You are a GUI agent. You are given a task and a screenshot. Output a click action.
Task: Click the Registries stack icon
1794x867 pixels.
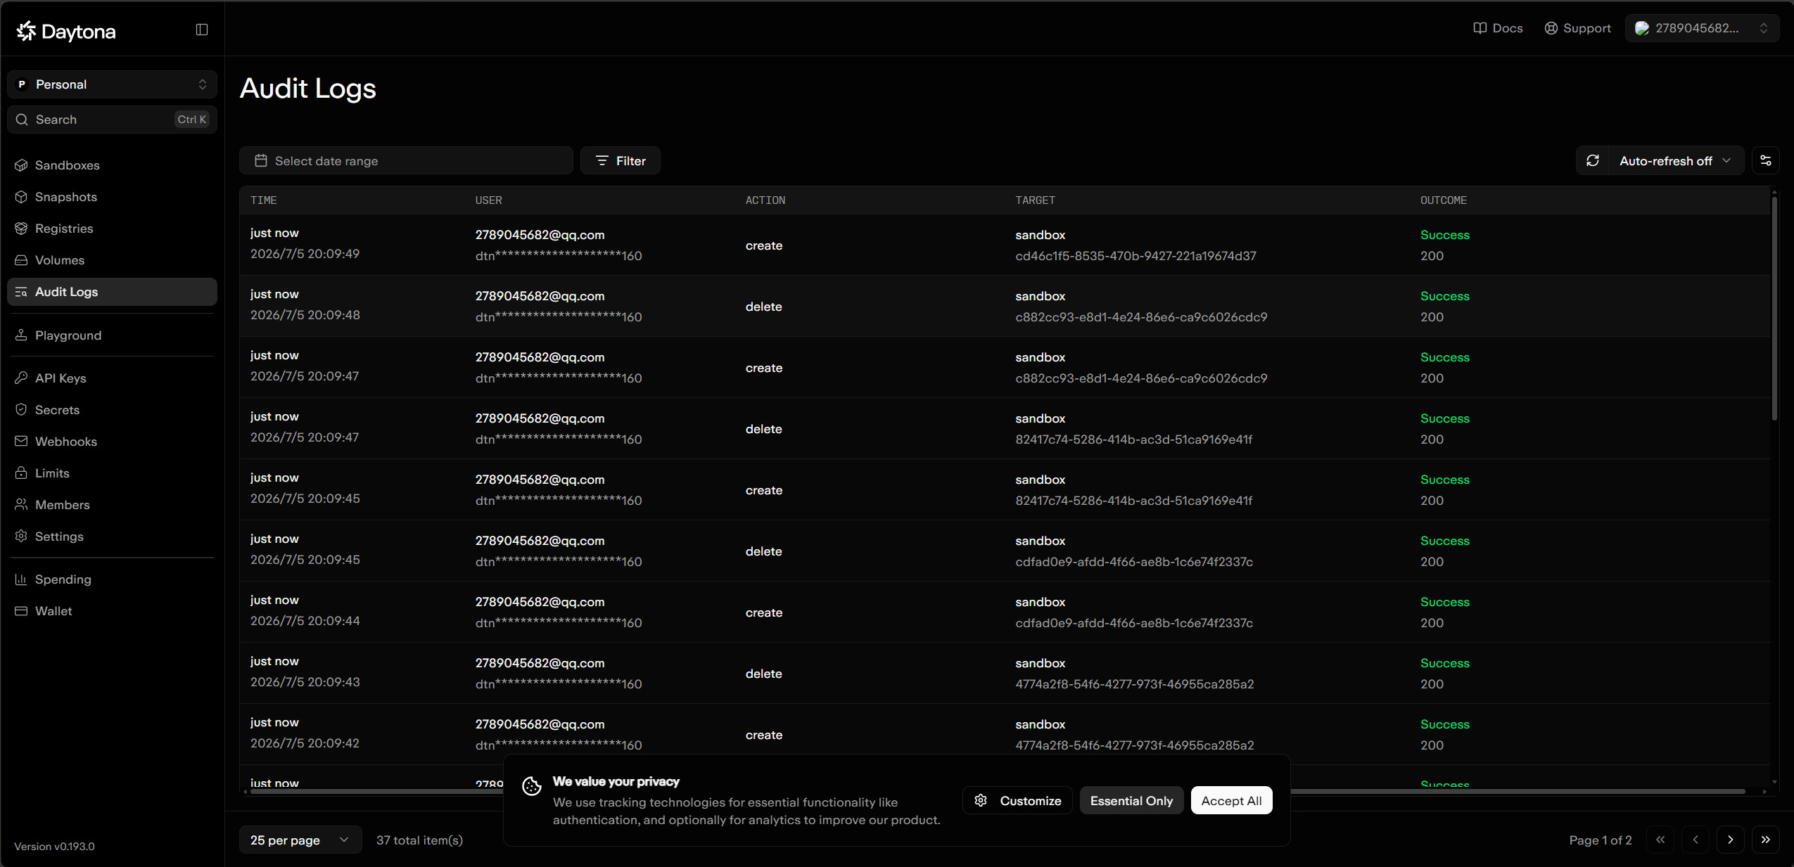pos(21,229)
